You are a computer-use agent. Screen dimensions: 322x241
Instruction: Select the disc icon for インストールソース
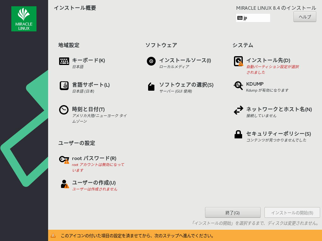151,61
